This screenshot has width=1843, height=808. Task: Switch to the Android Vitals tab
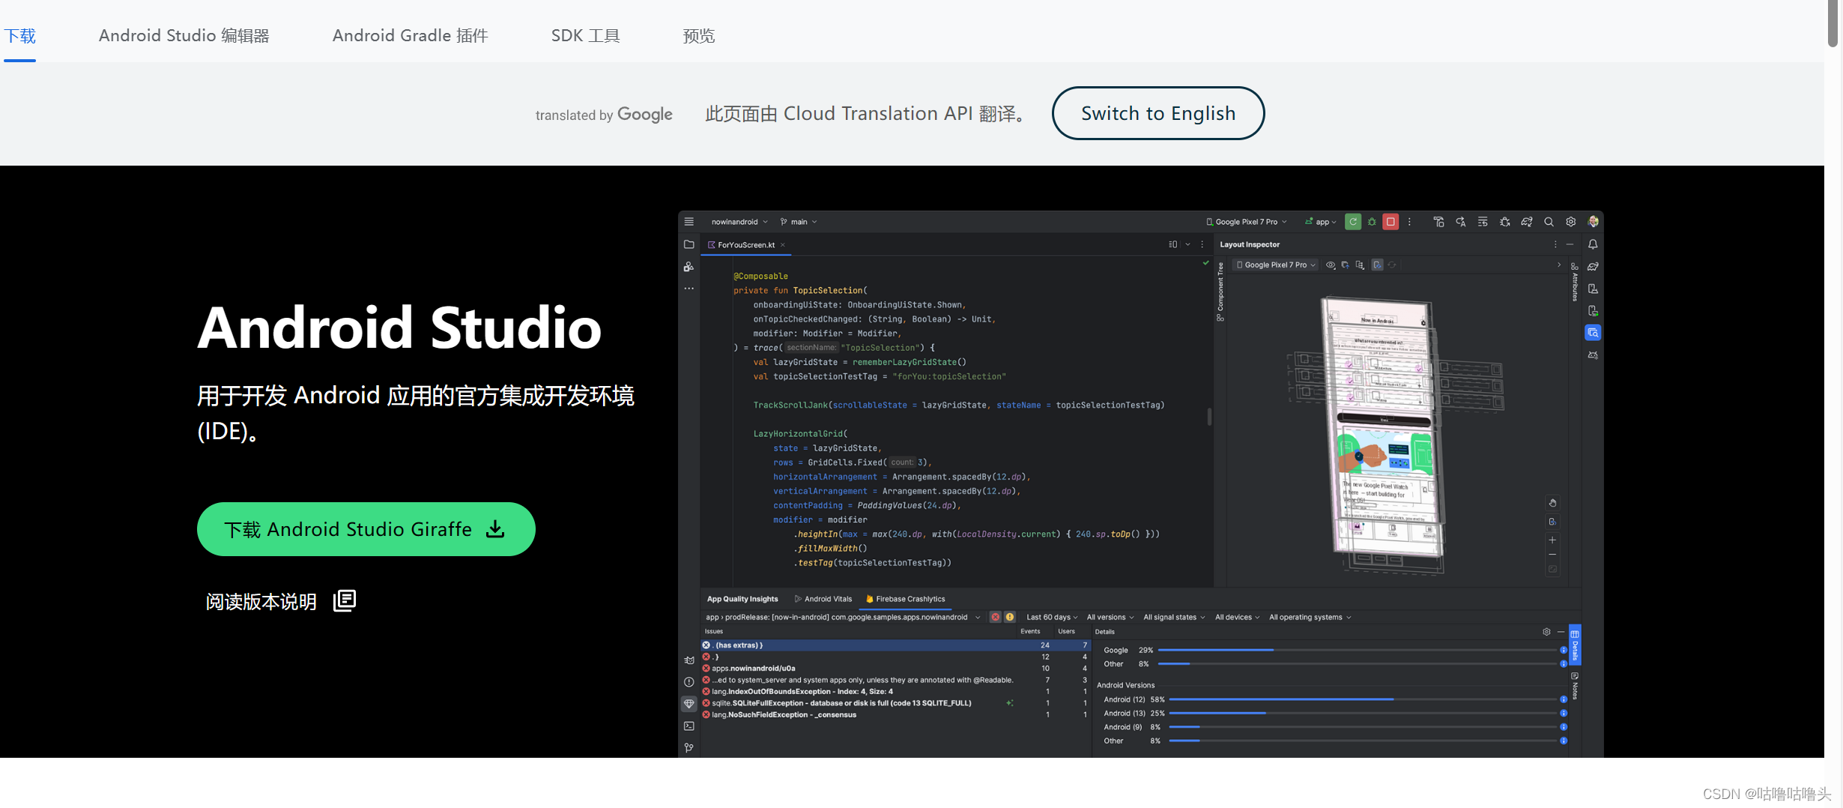pyautogui.click(x=823, y=599)
